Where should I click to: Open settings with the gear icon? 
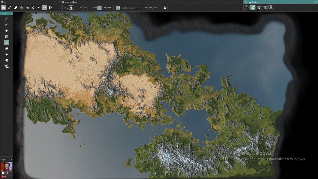pyautogui.click(x=33, y=8)
